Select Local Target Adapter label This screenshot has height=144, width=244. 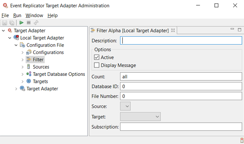pyautogui.click(x=42, y=38)
